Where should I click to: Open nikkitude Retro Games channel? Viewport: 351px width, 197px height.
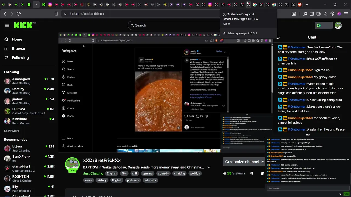29,121
